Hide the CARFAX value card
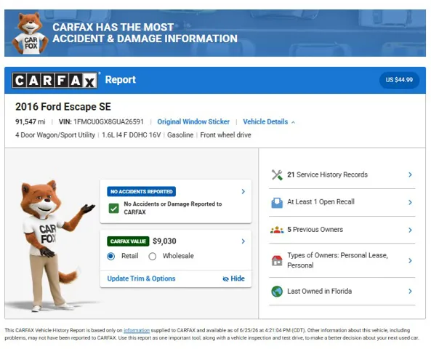The height and width of the screenshot is (349, 431). [x=233, y=278]
